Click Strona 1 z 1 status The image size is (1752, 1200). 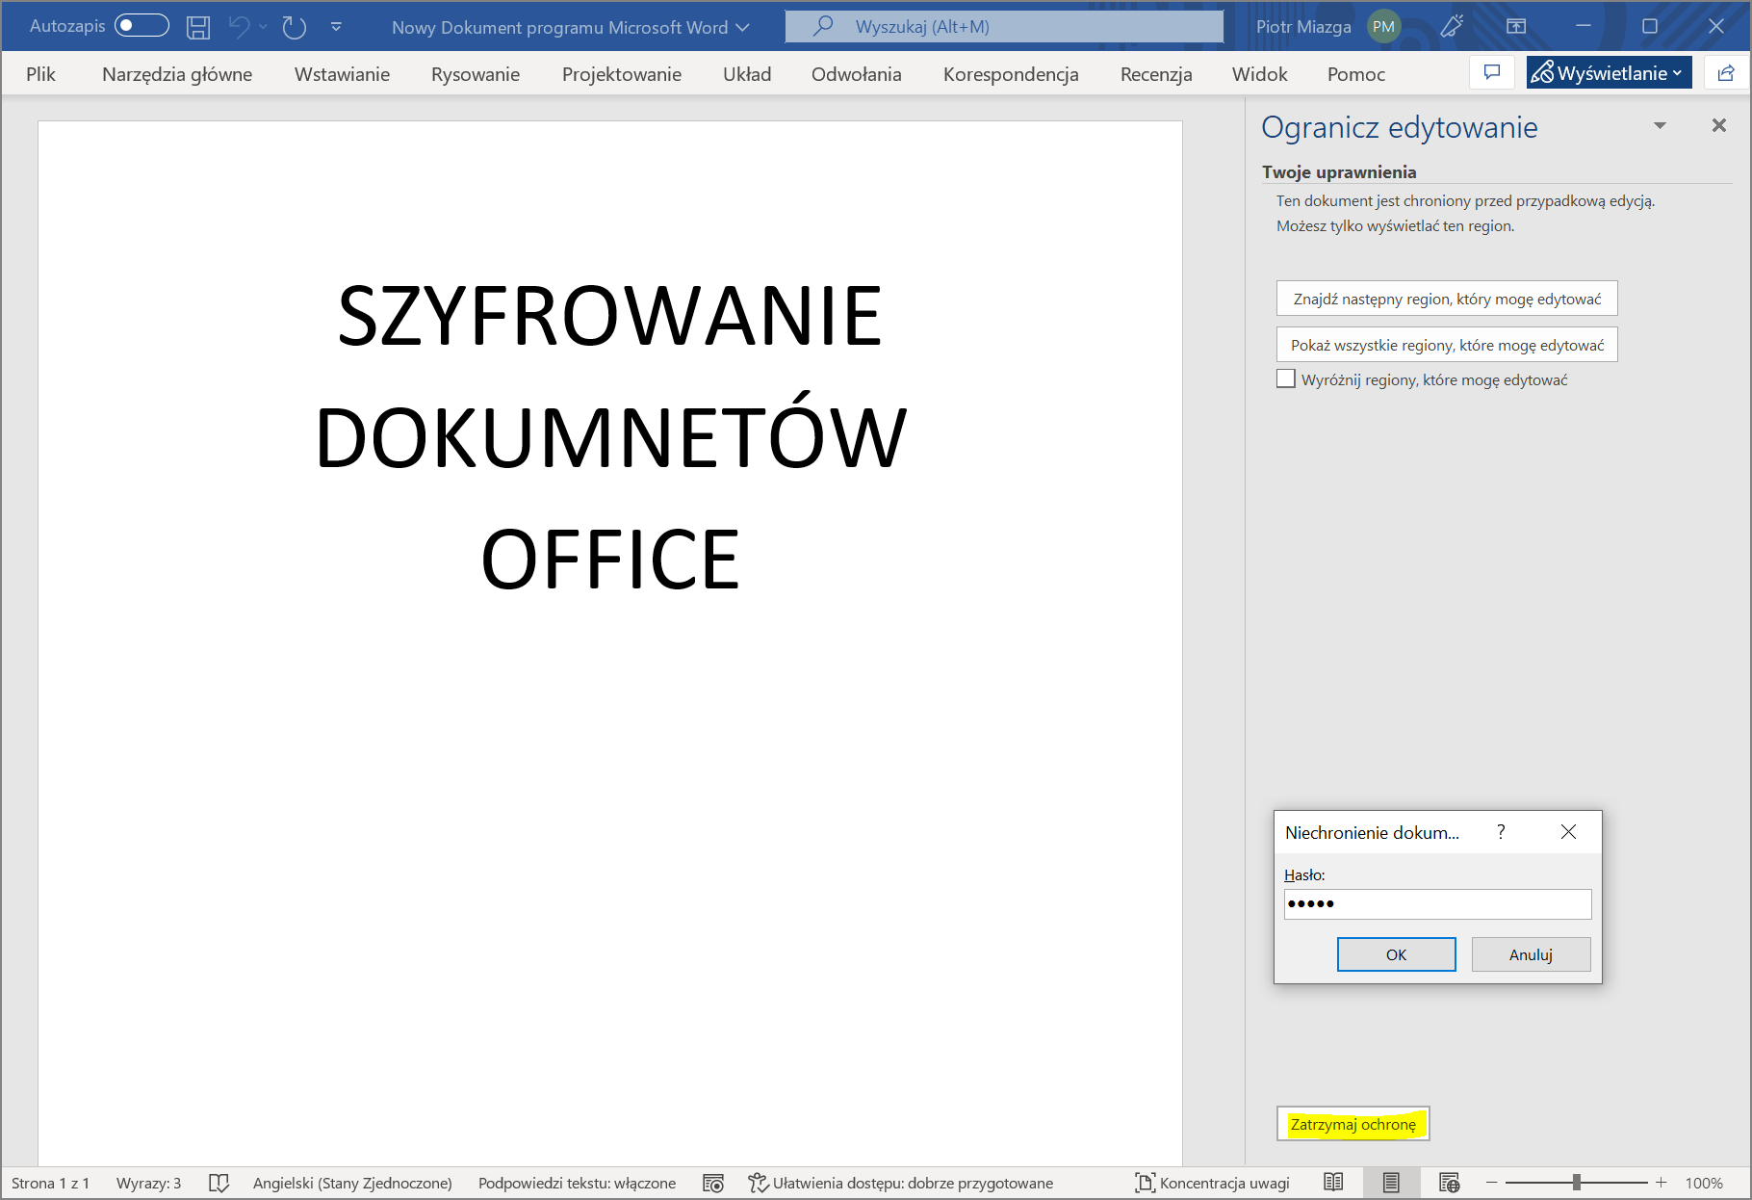tap(50, 1183)
